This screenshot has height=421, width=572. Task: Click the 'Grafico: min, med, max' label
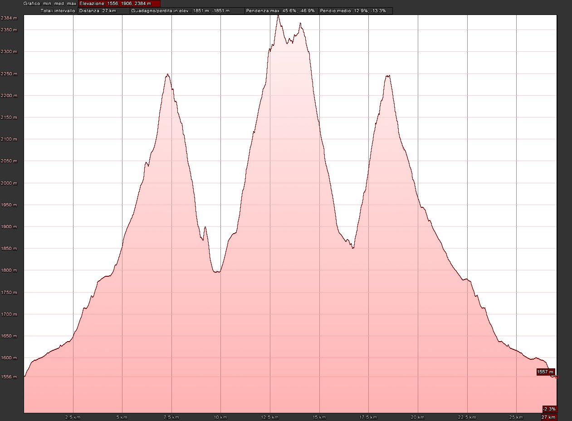click(49, 4)
